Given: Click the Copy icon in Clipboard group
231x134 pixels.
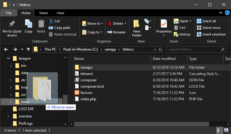Looking at the screenshot, I should point(28,24).
